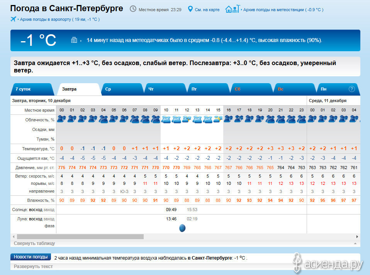
Task: Switch to the Пн tab
Action: tap(338, 89)
